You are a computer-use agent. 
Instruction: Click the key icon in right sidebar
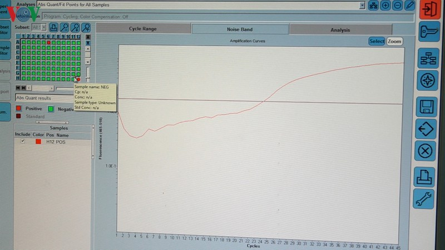pos(428,32)
